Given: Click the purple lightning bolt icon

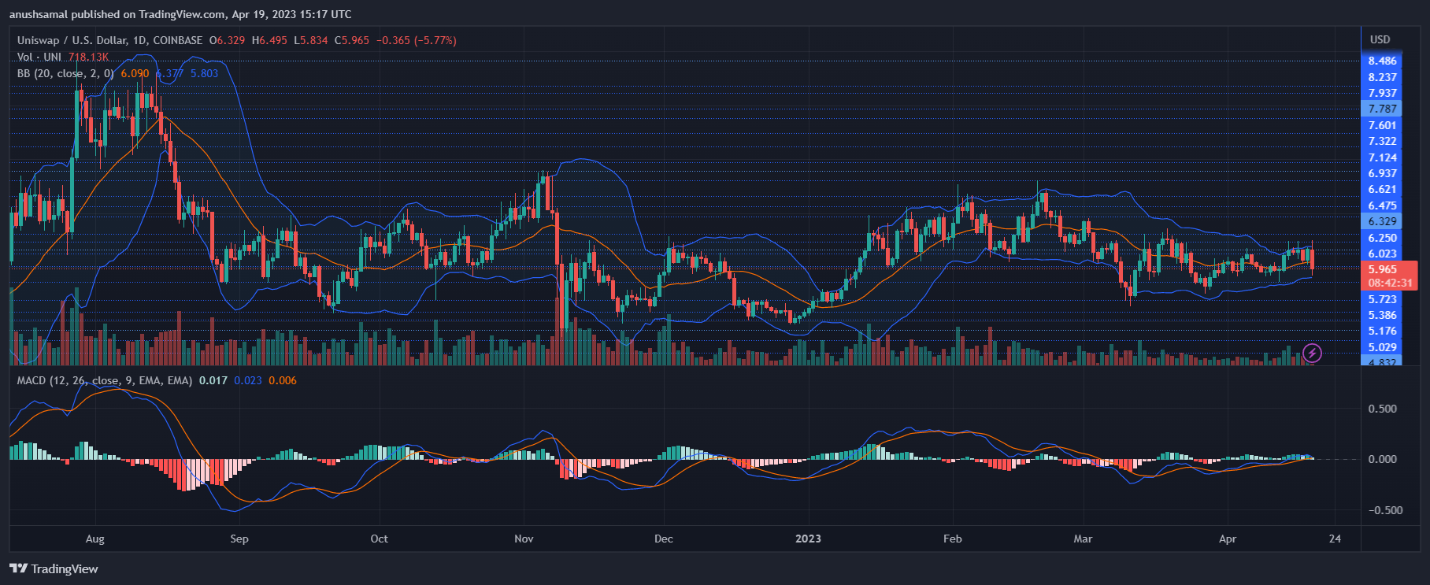Looking at the screenshot, I should pos(1312,353).
